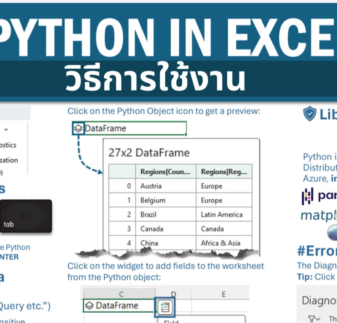The image size is (337, 323).
Task: Click the insert-fields widget icon next to cell C
Action: point(165,307)
